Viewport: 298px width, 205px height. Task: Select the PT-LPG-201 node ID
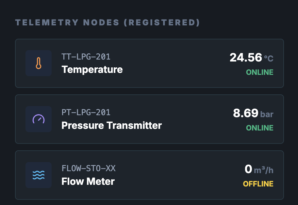tap(86, 113)
